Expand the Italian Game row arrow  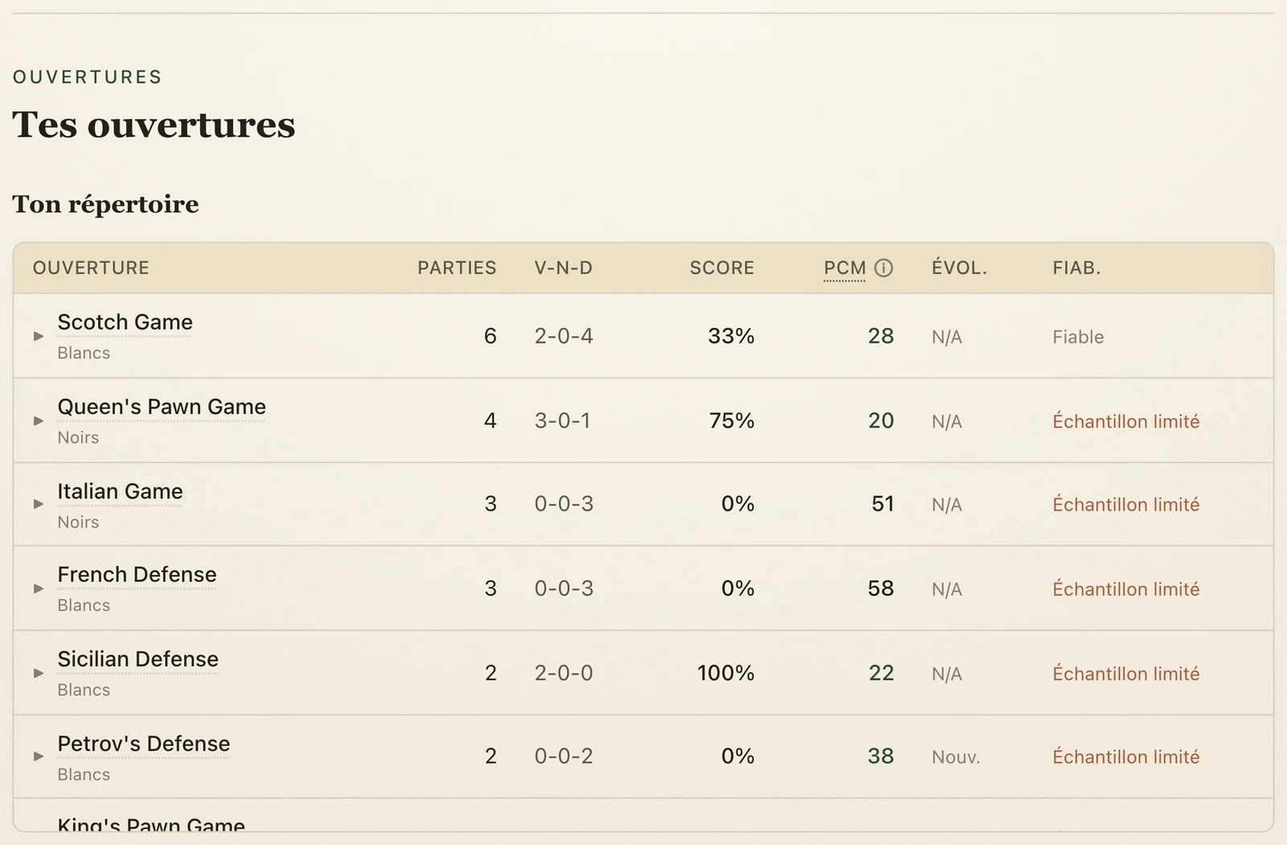point(39,504)
